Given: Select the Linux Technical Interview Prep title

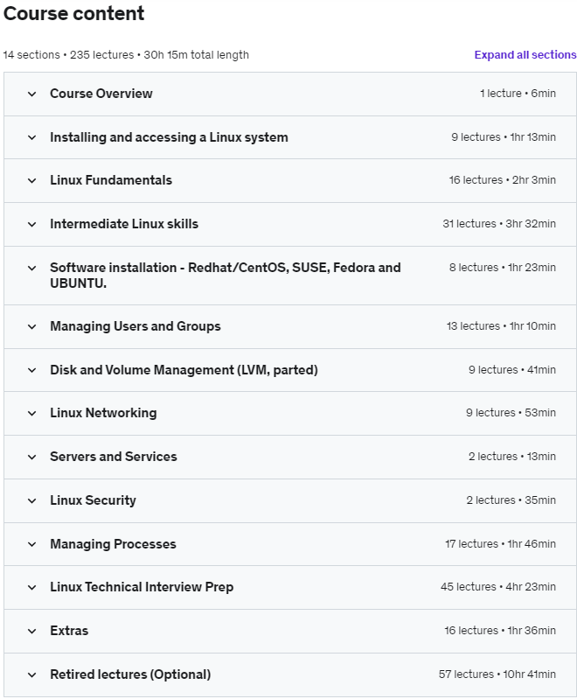Looking at the screenshot, I should [142, 587].
